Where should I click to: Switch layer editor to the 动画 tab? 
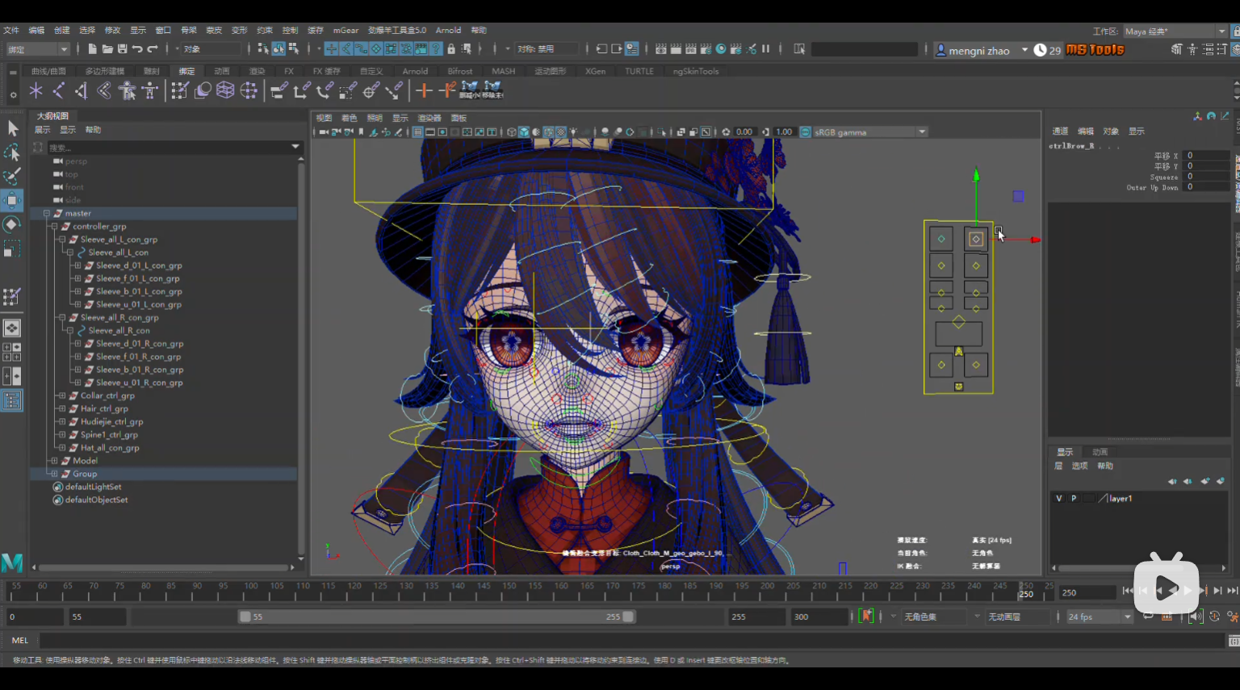[1100, 452]
